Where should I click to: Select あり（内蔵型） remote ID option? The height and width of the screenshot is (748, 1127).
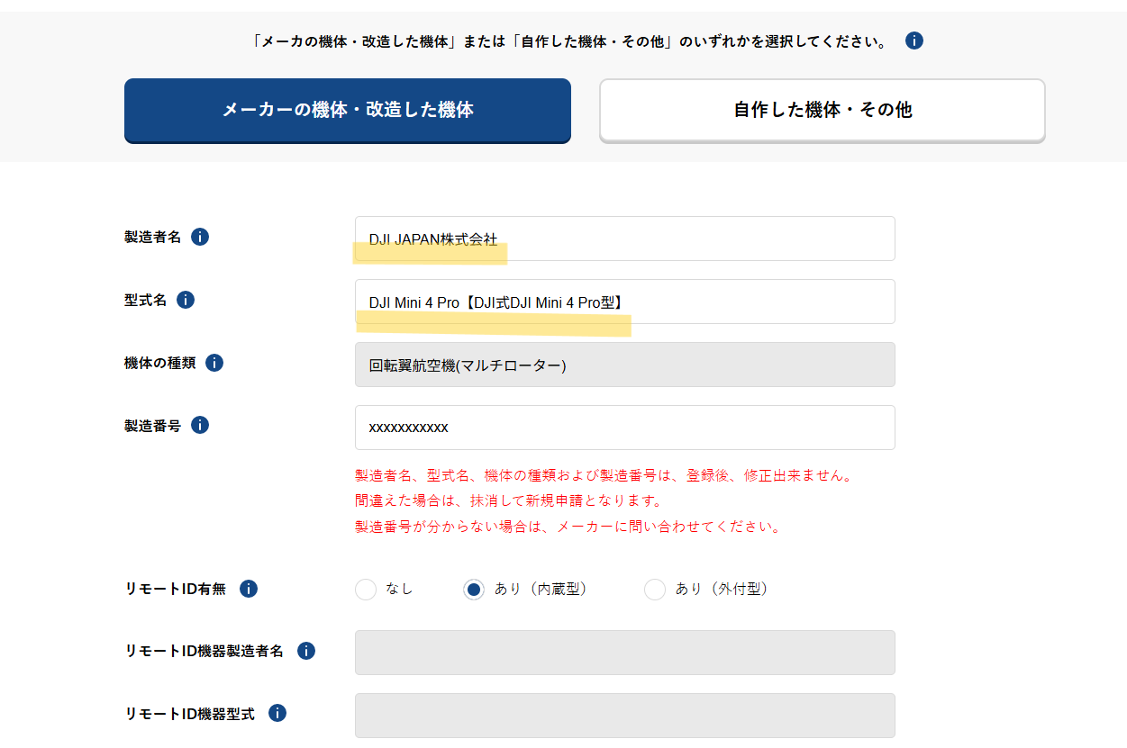tap(474, 590)
